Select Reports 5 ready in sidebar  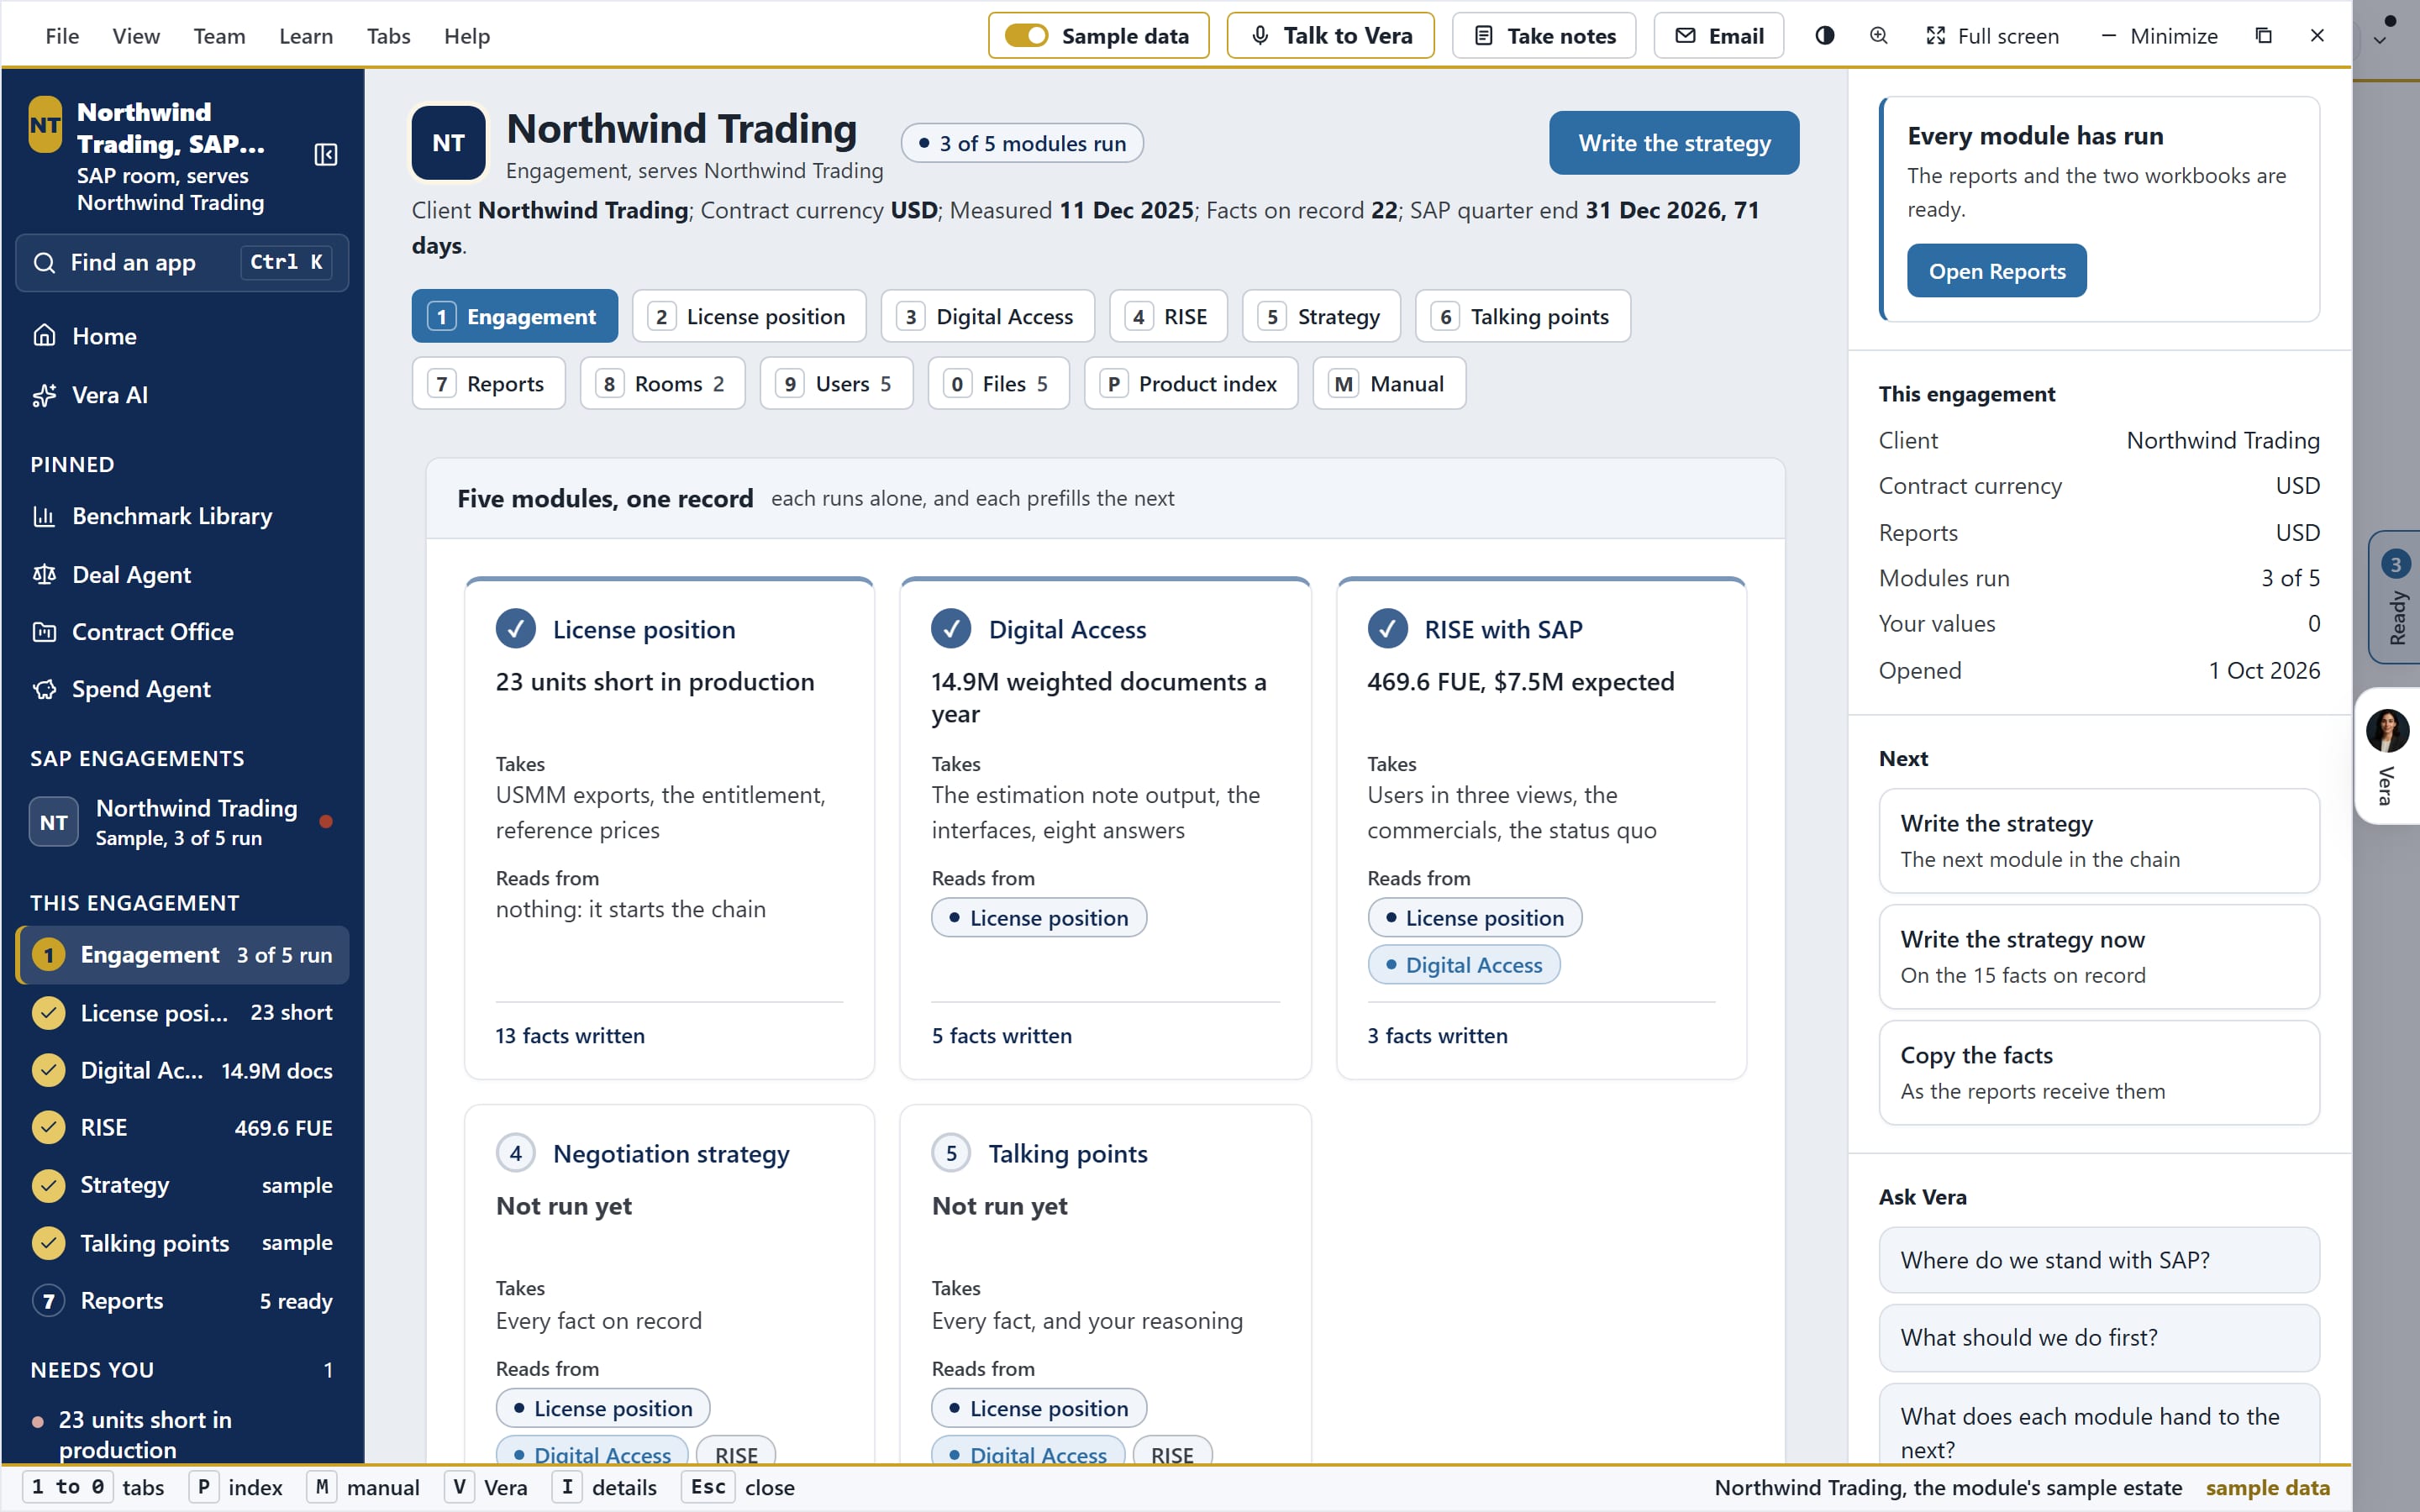click(x=182, y=1300)
